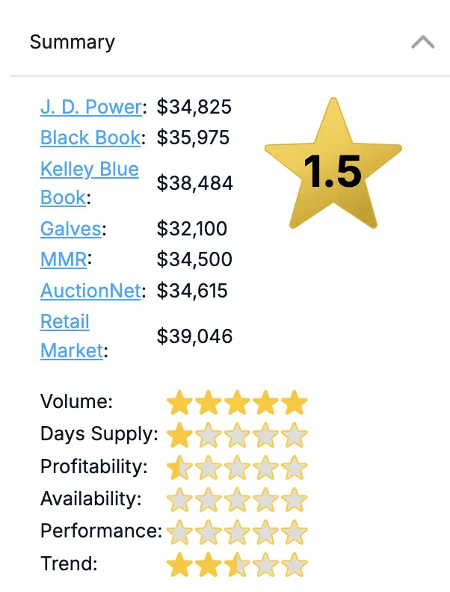Click the second filled Trend star
This screenshot has height=592, width=450.
point(209,565)
